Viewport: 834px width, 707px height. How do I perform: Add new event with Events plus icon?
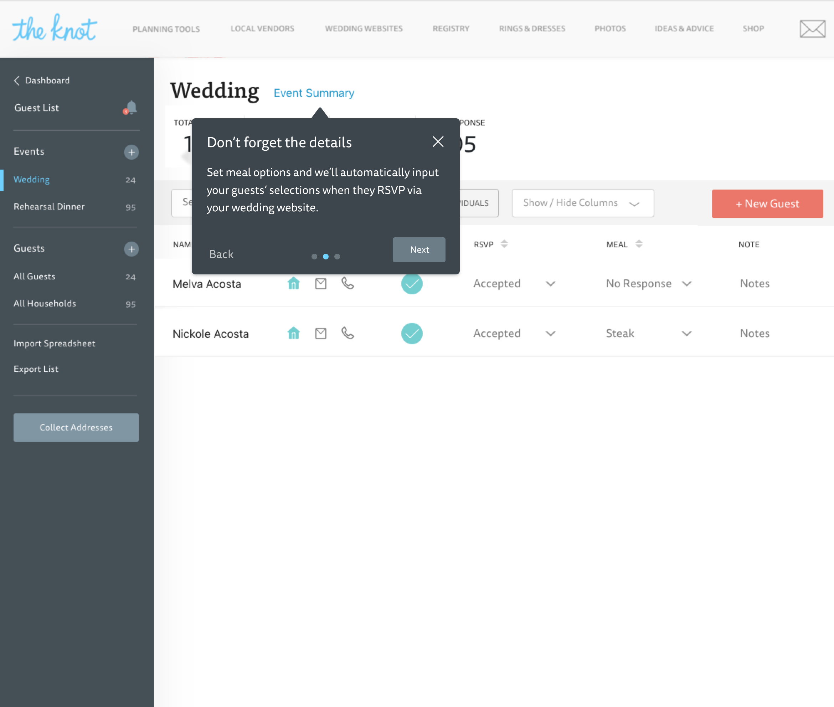click(131, 152)
